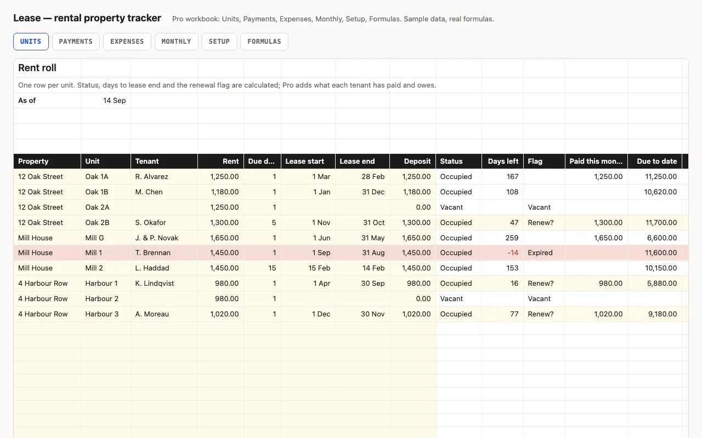702x438 pixels.
Task: View the Formulas tab
Action: (x=264, y=42)
